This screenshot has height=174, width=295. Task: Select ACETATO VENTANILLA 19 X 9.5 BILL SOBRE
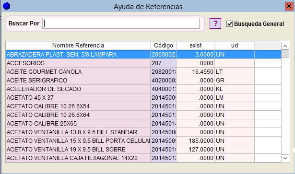click(143, 150)
